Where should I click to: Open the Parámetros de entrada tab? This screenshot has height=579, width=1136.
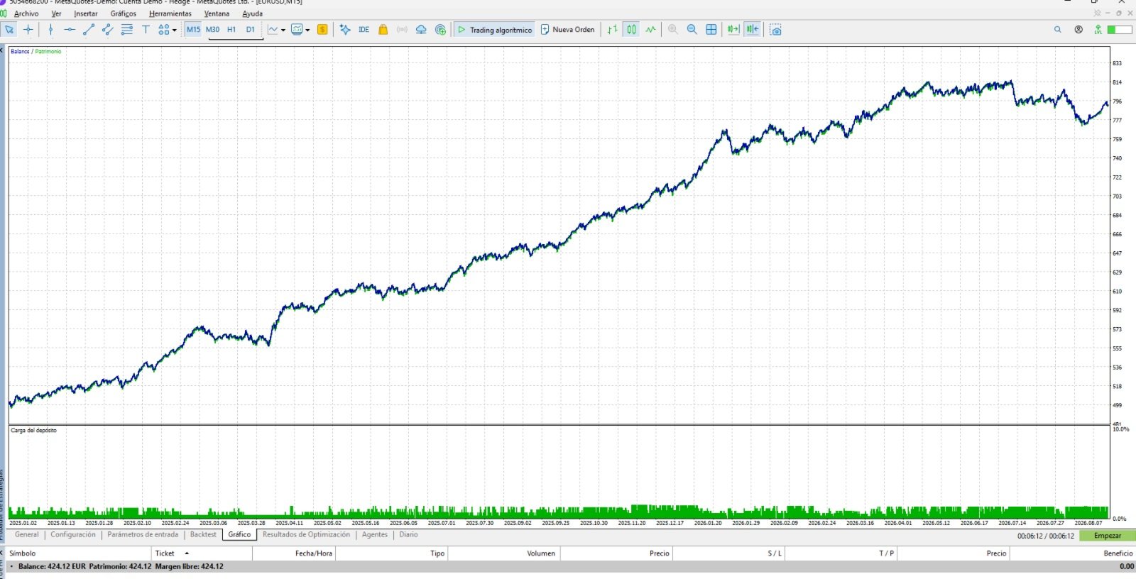point(143,534)
